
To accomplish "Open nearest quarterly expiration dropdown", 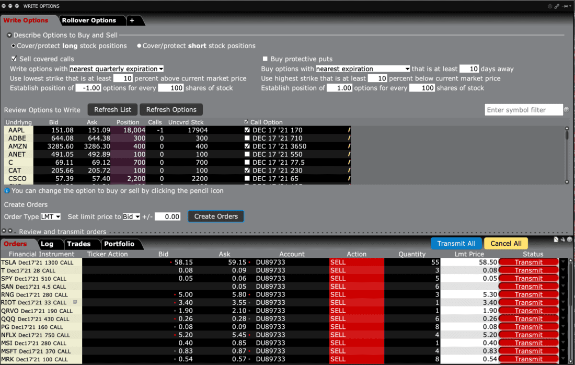I will click(x=117, y=69).
